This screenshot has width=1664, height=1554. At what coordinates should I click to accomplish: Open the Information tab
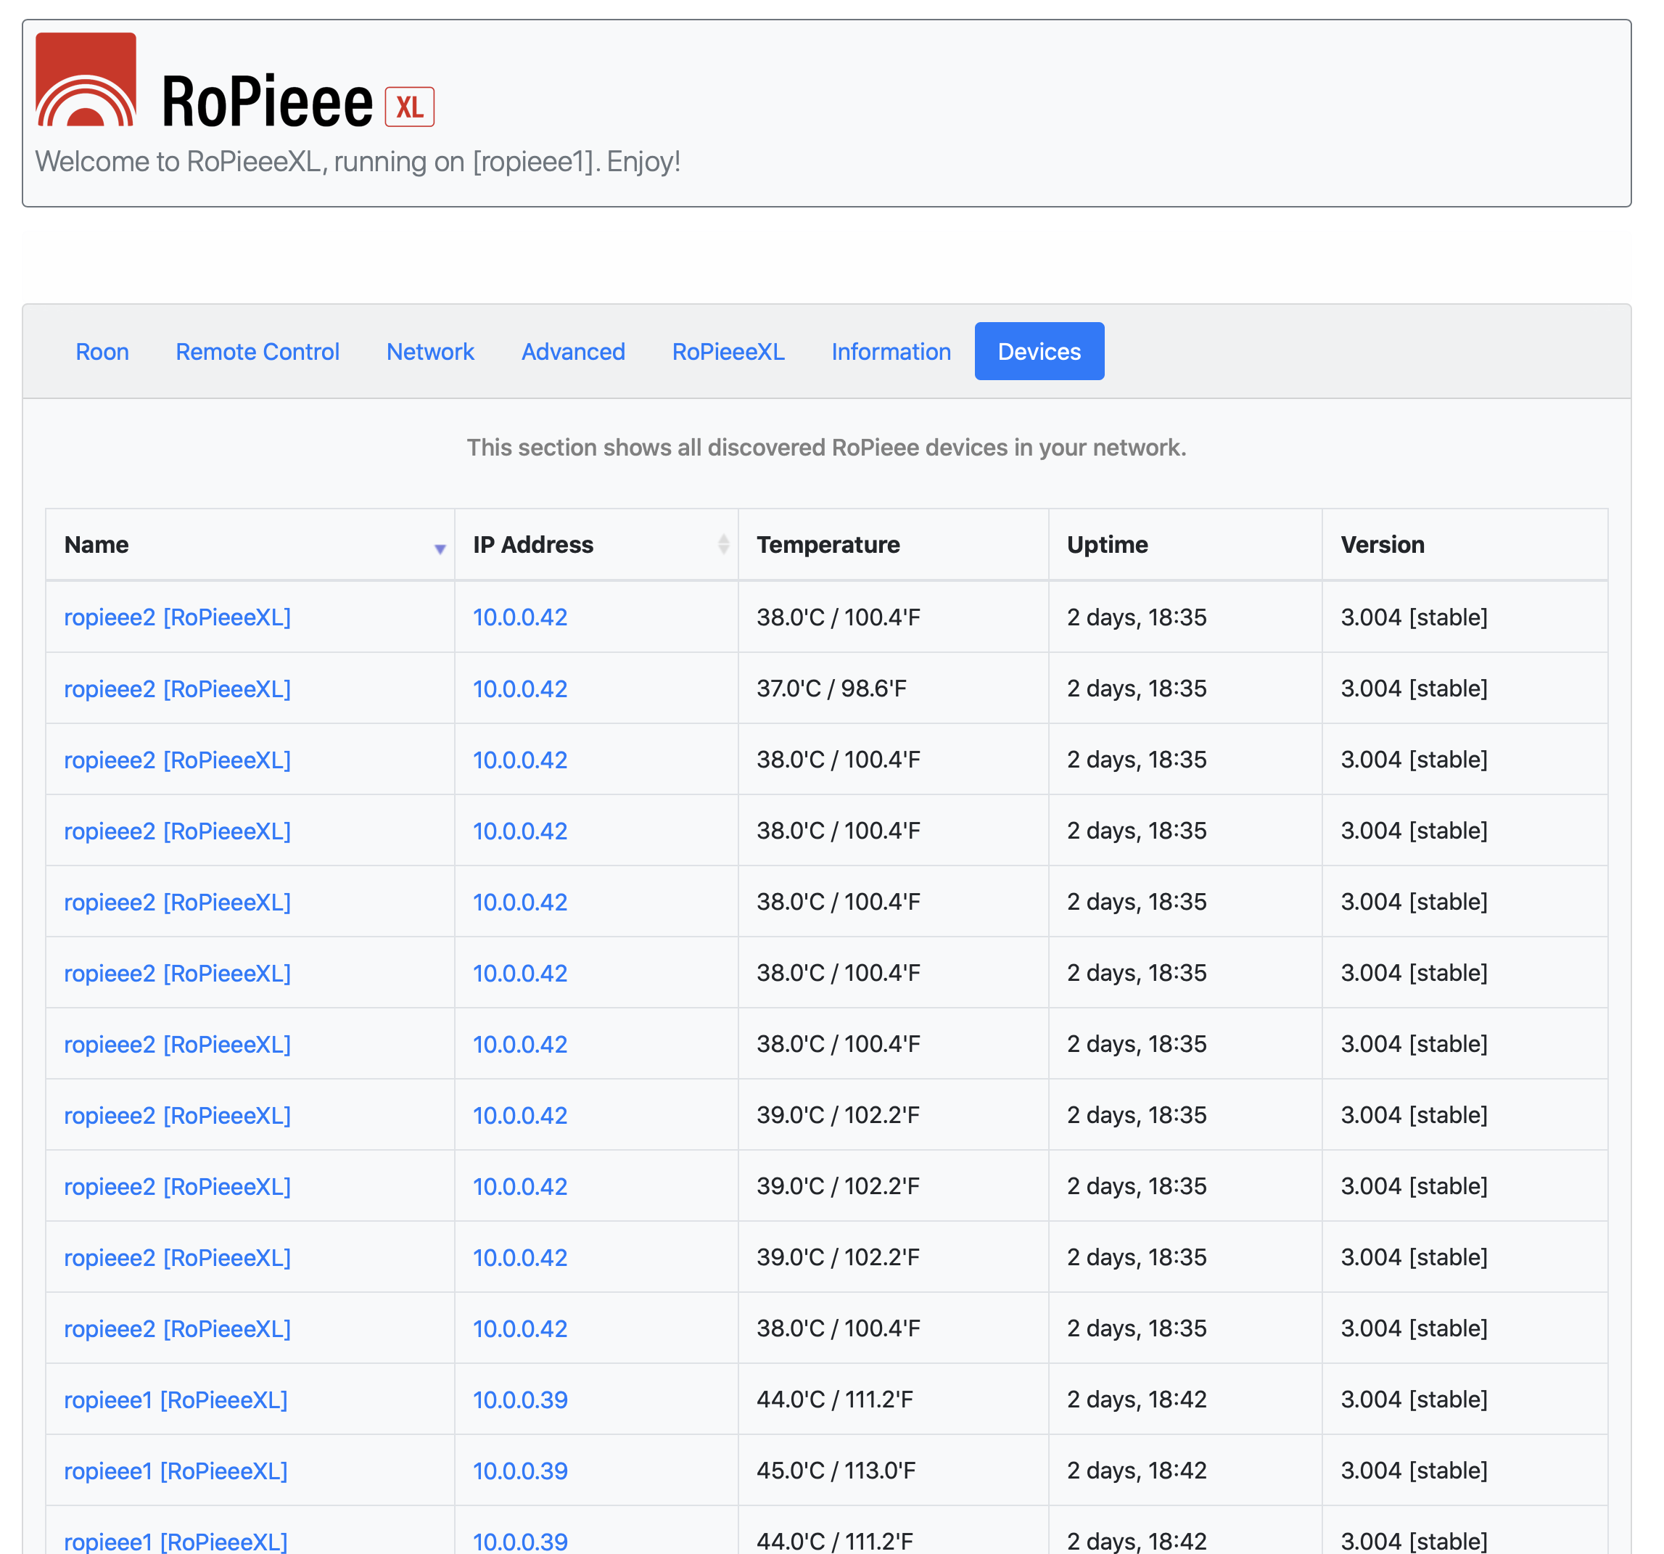[x=891, y=352]
